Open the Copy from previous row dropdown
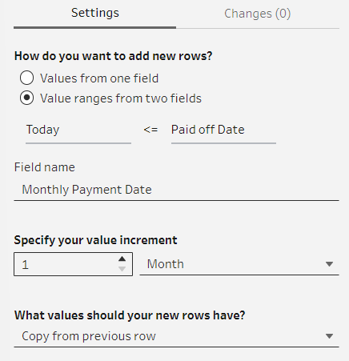This screenshot has height=361, width=349. [x=176, y=336]
